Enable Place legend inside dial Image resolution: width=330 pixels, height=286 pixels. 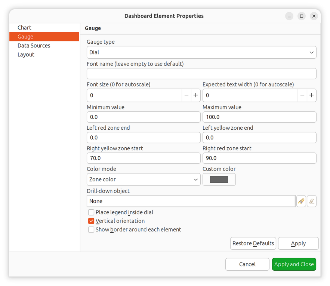pos(91,212)
